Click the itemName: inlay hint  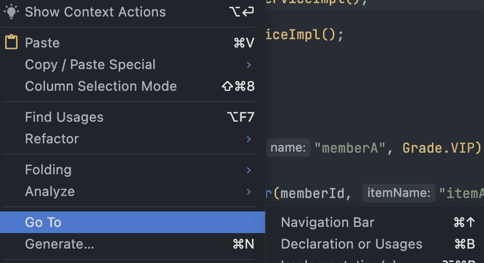tap(398, 193)
